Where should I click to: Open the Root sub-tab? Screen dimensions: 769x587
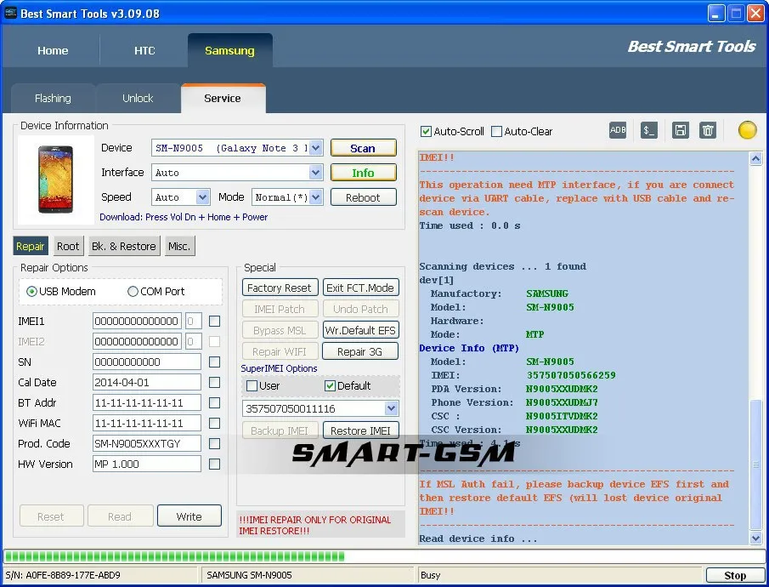point(68,246)
